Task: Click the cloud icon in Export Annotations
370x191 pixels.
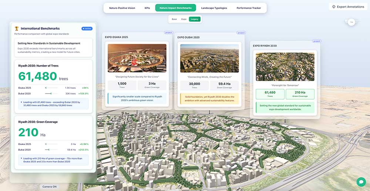Action: (x=334, y=7)
